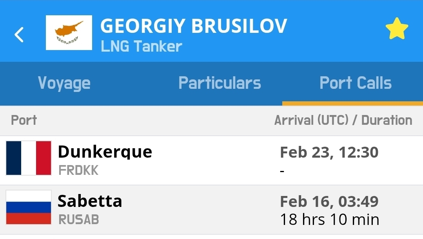The height and width of the screenshot is (239, 423).
Task: Go back using the left arrow
Action: pos(19,35)
